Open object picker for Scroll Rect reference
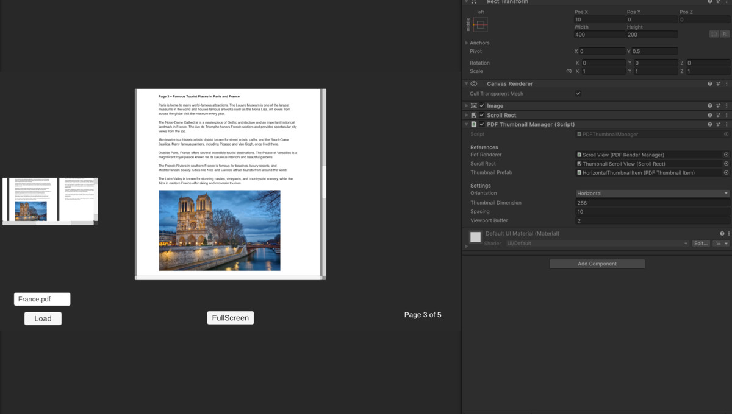The image size is (732, 414). 726,164
